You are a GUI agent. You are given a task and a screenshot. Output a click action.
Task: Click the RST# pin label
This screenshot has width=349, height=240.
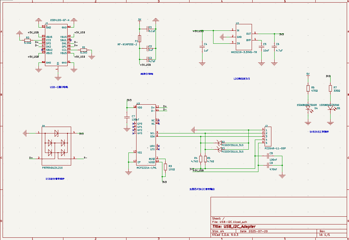click(152, 159)
